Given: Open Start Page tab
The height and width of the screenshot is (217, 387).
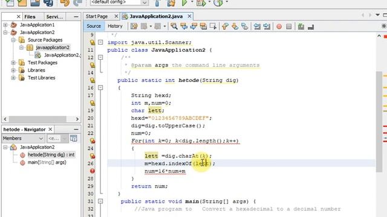Looking at the screenshot, I should [x=97, y=16].
